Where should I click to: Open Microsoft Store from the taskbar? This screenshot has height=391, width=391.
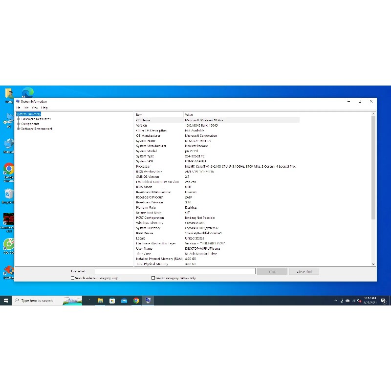[112, 301]
